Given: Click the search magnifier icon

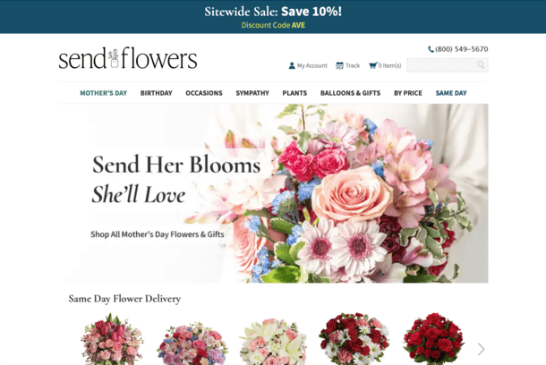Looking at the screenshot, I should click(481, 65).
